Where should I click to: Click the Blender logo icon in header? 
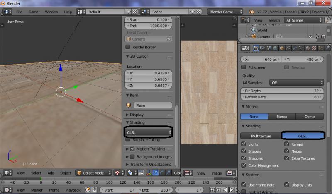251,12
